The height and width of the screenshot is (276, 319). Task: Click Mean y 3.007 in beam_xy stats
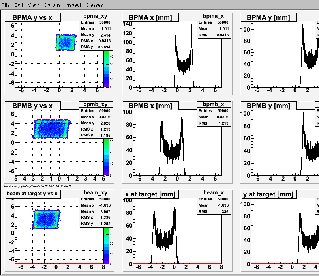point(96,211)
